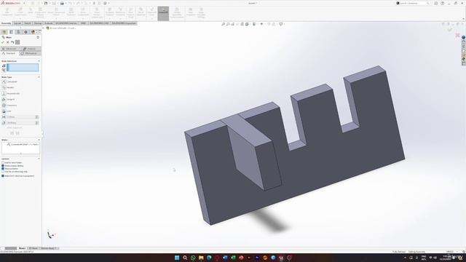The width and height of the screenshot is (466, 262).
Task: Click the second Mate Alignment button
Action: (x=17, y=133)
